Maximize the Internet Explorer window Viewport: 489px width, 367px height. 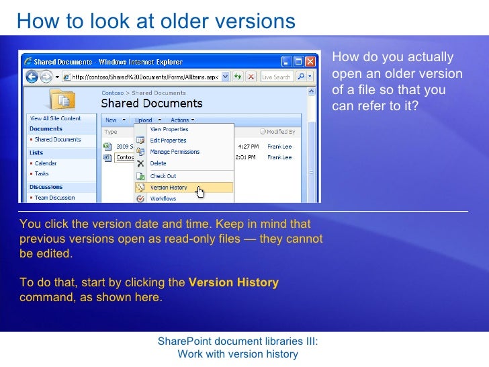(x=298, y=61)
